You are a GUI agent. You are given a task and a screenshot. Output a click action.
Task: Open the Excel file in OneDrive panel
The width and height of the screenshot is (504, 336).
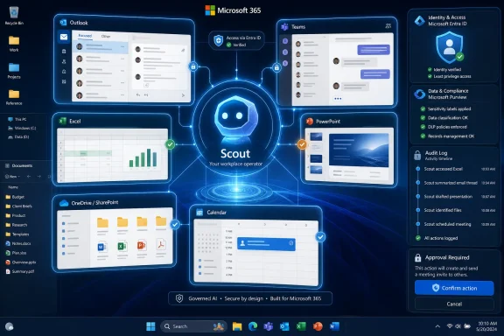click(122, 246)
